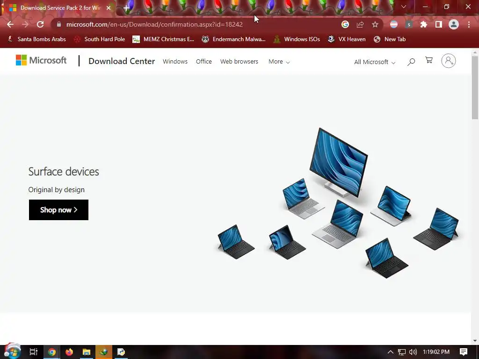Open the Microsoft site search icon
The image size is (479, 359).
click(411, 62)
